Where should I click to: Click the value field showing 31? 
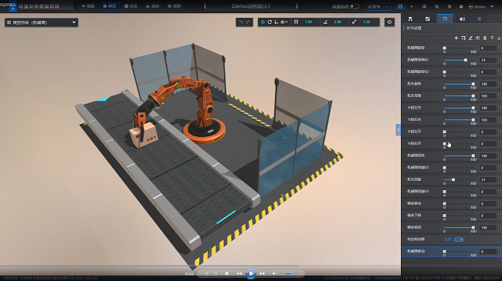click(487, 180)
